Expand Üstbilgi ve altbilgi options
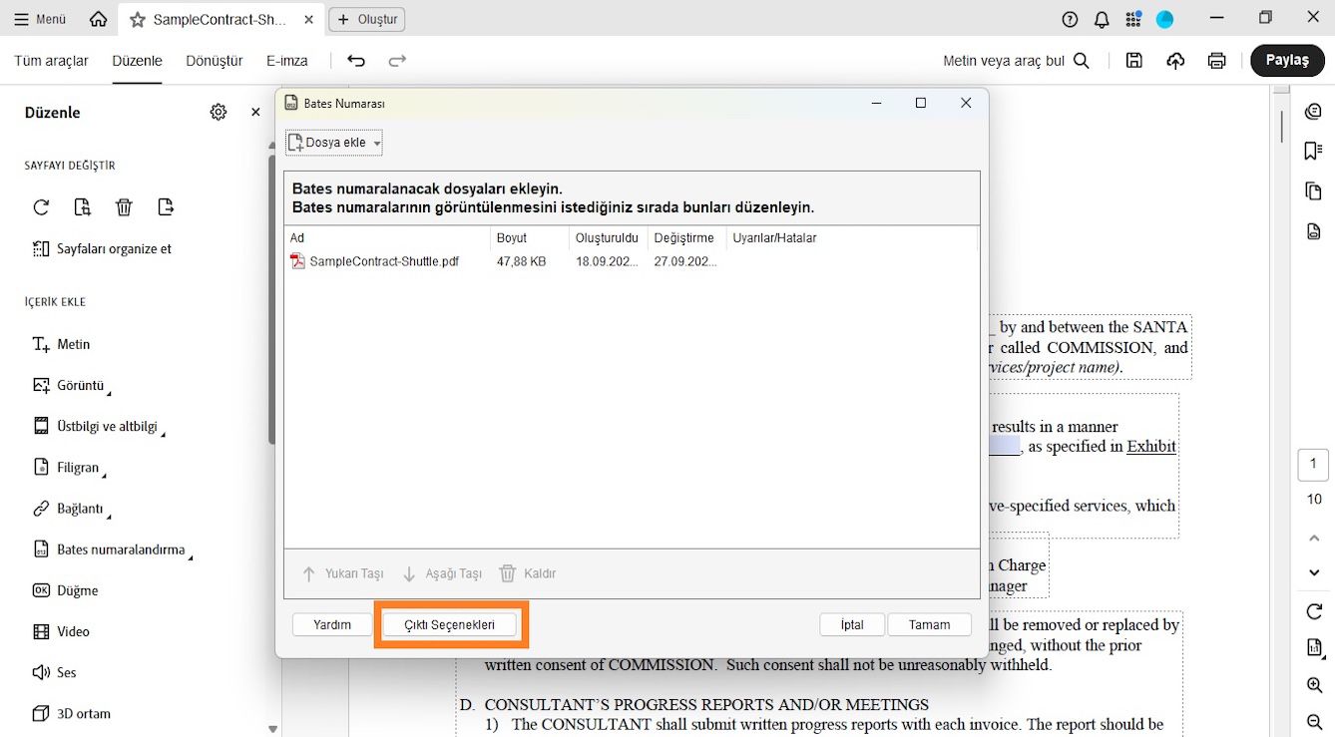1335x737 pixels. point(98,426)
